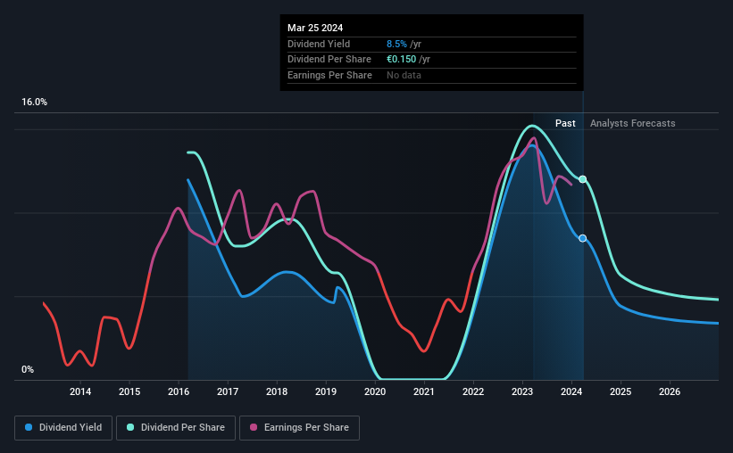Click tooltip row label 'Earnings Per Share'
The image size is (733, 453).
[x=329, y=75]
